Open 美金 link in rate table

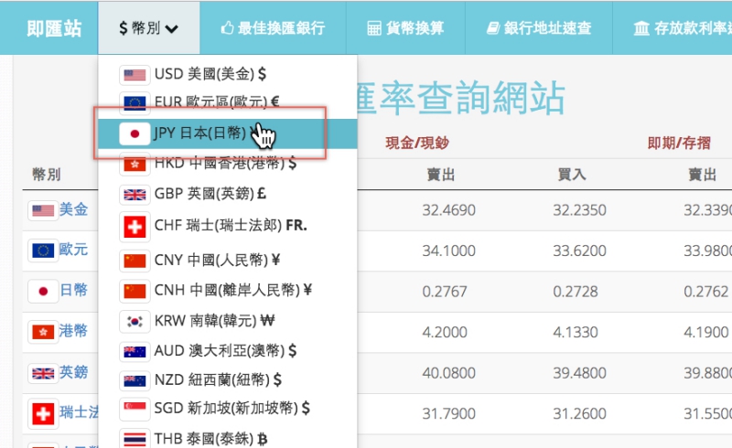tap(74, 209)
